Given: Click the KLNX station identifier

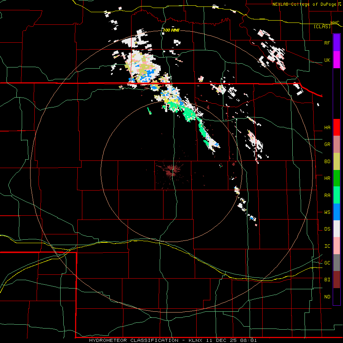Looking at the screenshot, I should 196,340.
